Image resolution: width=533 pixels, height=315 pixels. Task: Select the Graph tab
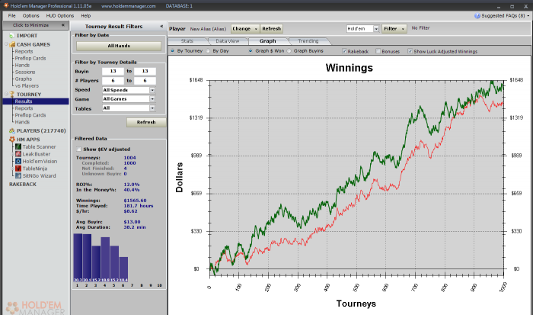coord(268,41)
